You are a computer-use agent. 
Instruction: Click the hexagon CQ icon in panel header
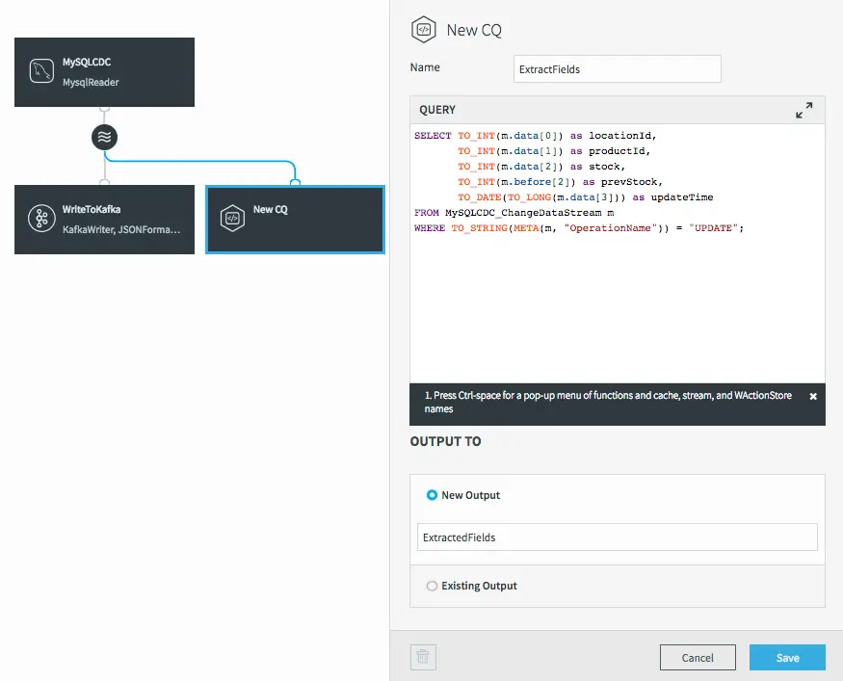point(423,30)
